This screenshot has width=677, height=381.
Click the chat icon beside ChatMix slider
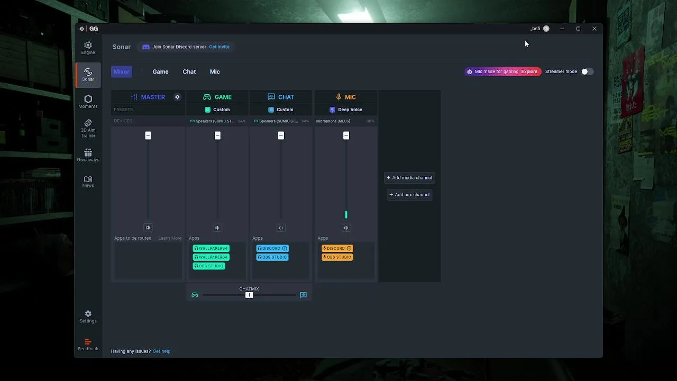[303, 295]
